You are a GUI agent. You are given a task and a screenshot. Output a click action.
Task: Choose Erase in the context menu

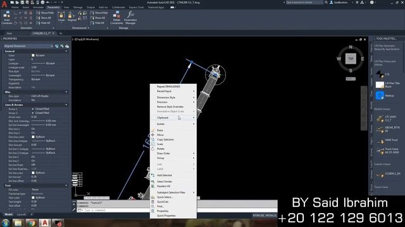[x=173, y=131]
